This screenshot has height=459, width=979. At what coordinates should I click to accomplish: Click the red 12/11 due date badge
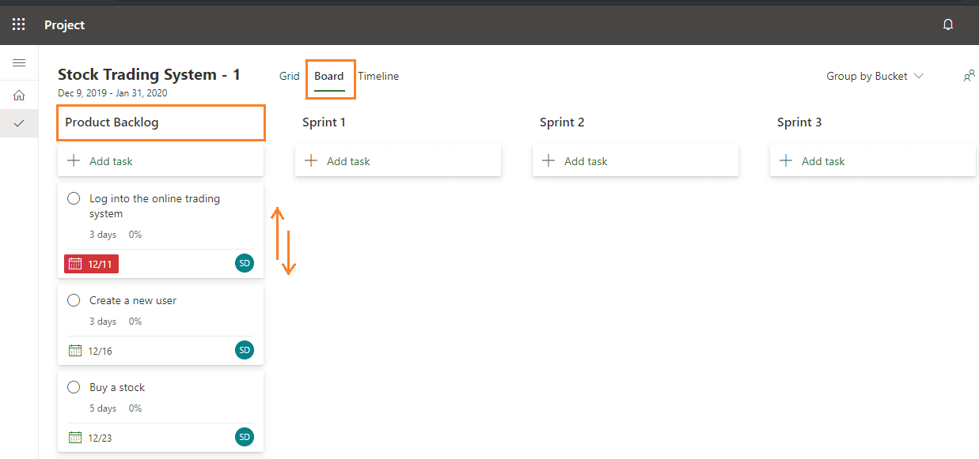91,264
